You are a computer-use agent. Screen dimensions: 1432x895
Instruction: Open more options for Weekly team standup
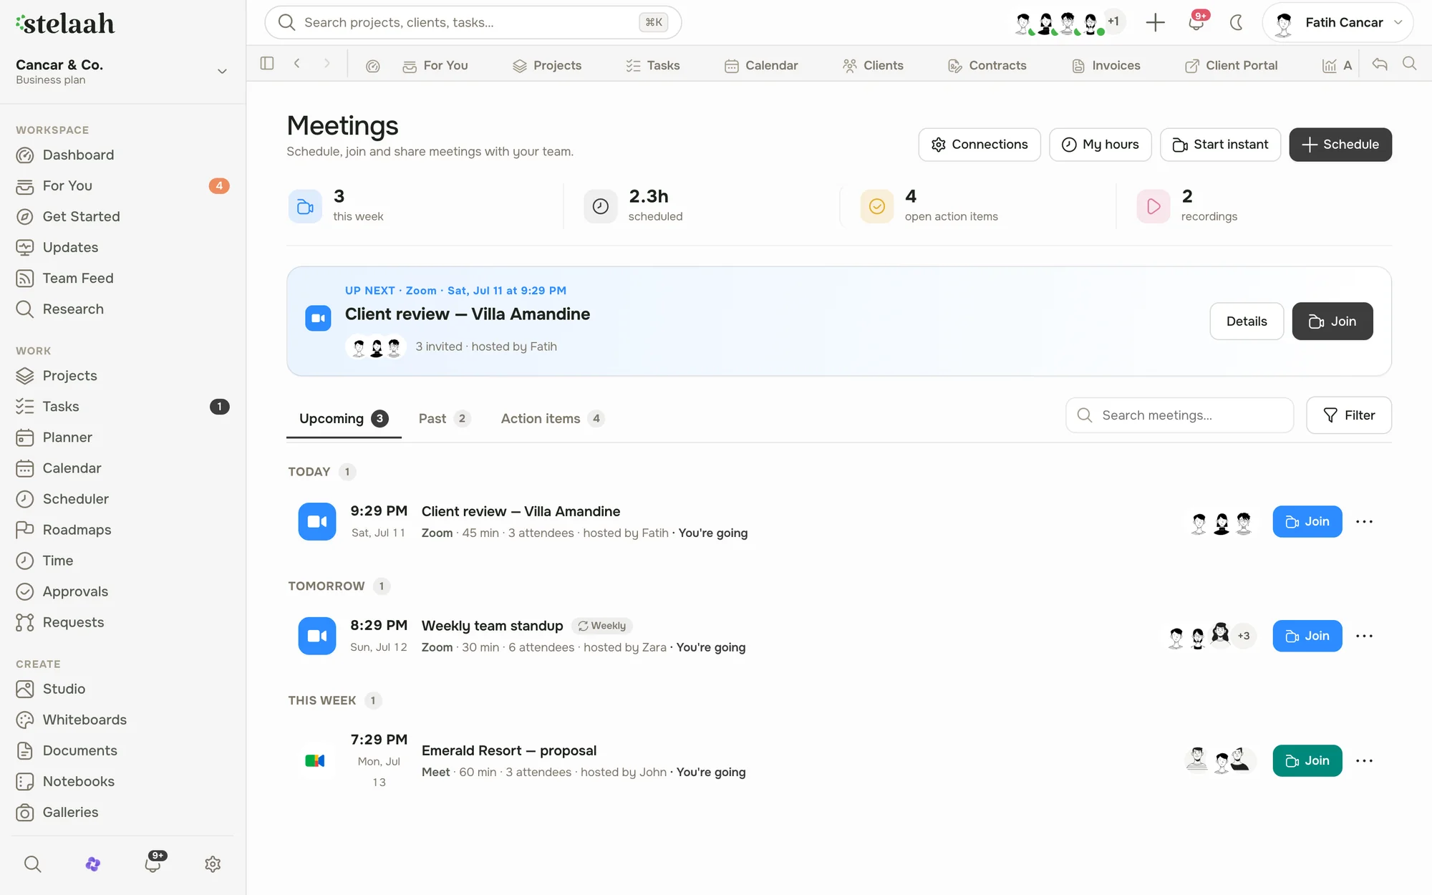pyautogui.click(x=1364, y=636)
